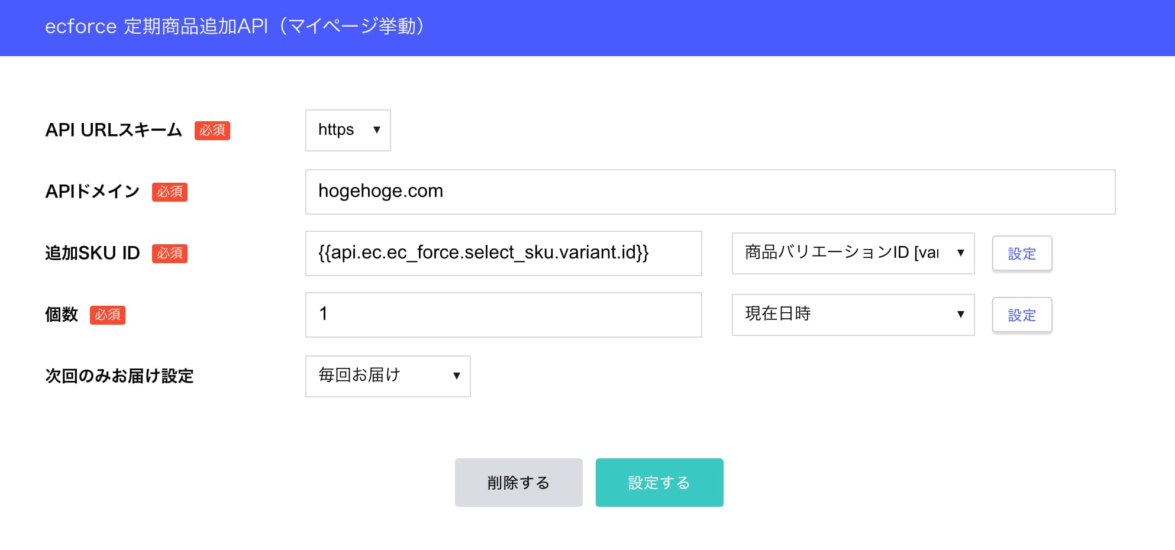Viewport: 1175px width, 550px height.
Task: Click the 個数 input field
Action: click(x=503, y=315)
